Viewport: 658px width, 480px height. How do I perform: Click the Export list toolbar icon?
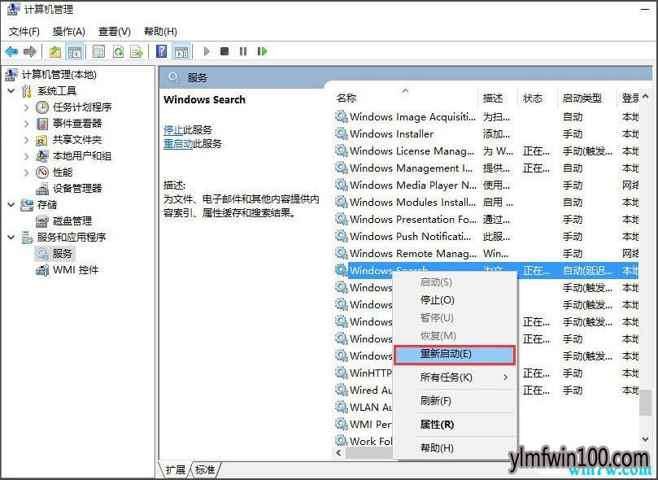pyautogui.click(x=137, y=51)
